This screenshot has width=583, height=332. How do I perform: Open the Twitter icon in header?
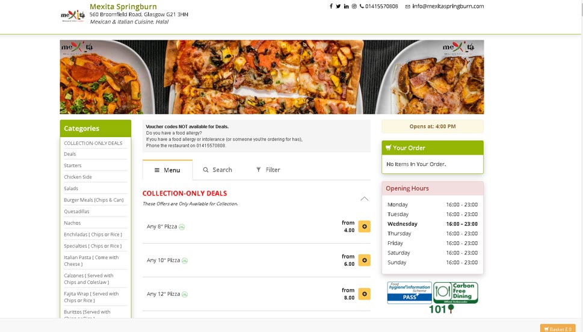coord(338,7)
